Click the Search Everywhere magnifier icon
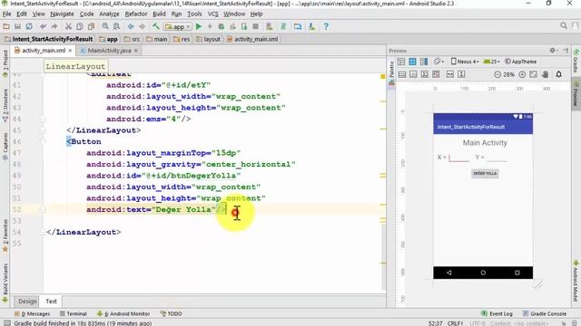 [564, 25]
